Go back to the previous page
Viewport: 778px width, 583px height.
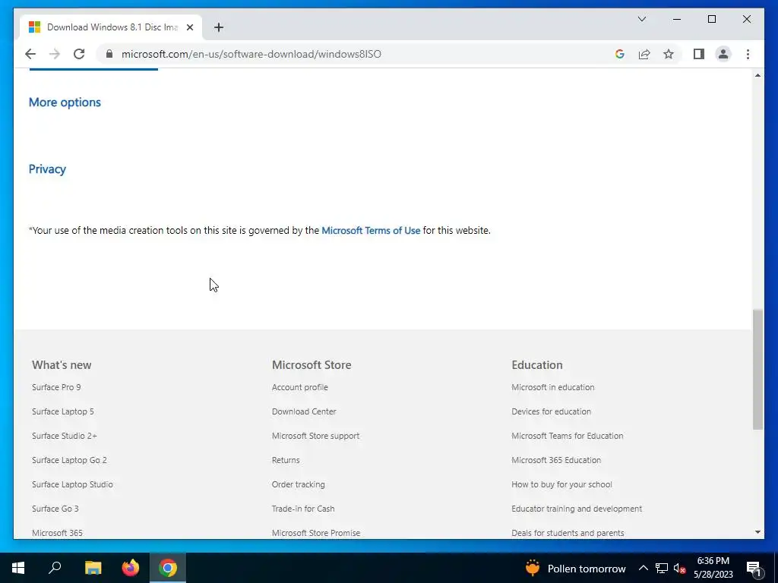(x=30, y=54)
